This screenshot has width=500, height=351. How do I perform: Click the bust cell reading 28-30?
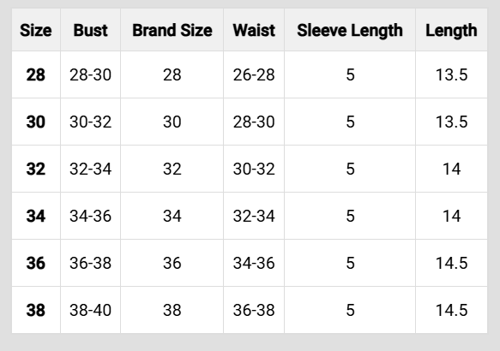pos(91,75)
